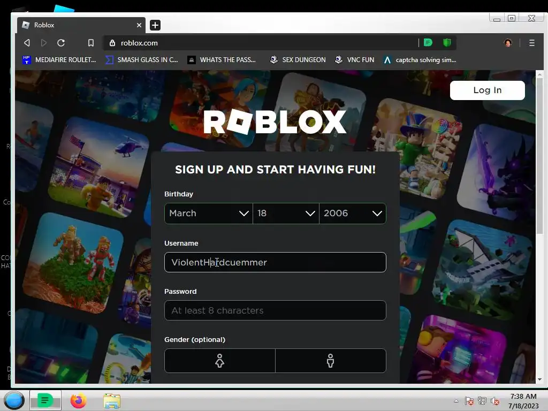The width and height of the screenshot is (548, 411).
Task: Click the scrollbar up arrow
Action: (x=539, y=74)
